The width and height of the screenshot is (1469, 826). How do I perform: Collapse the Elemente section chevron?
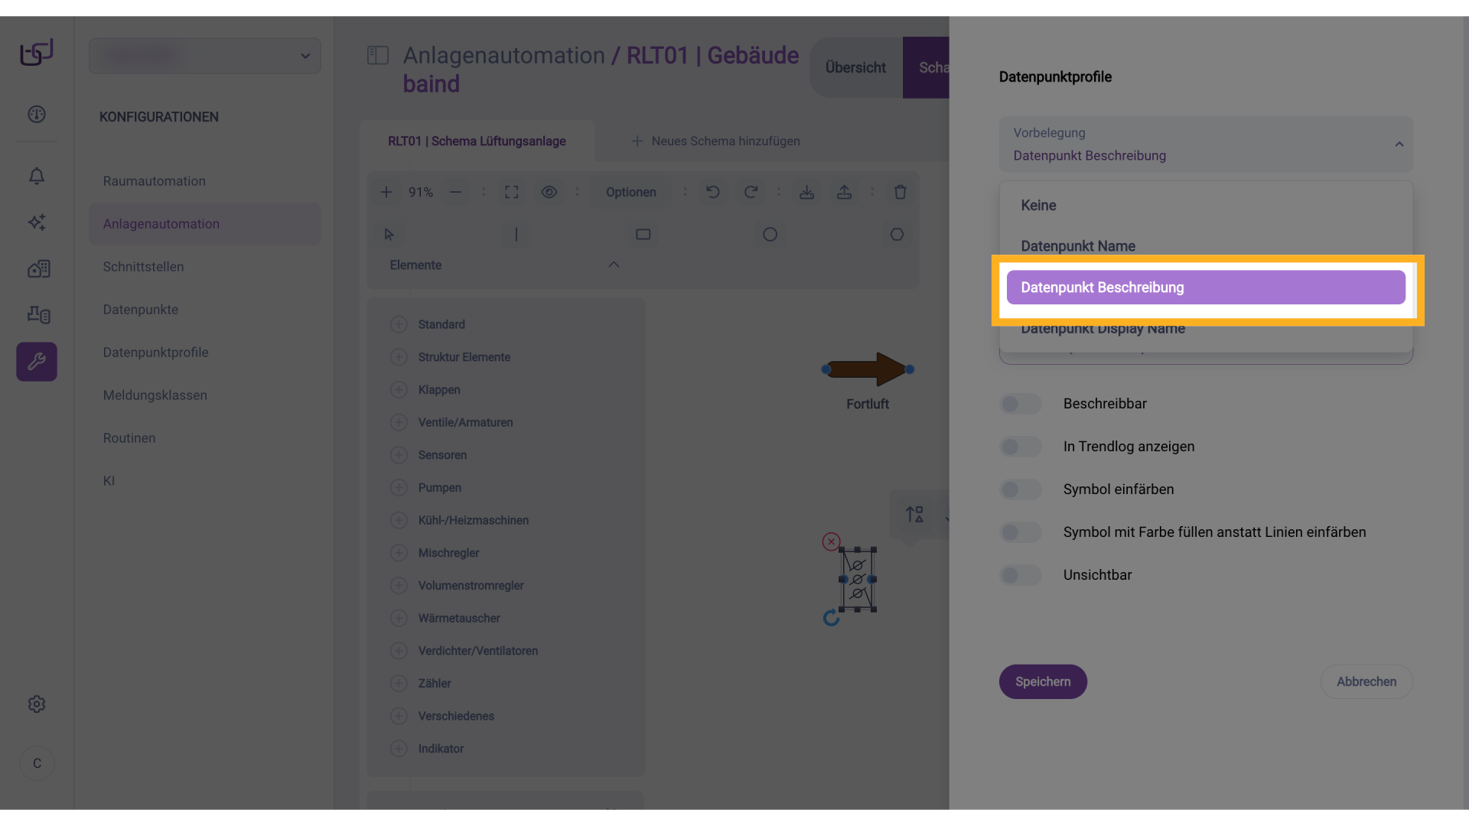(613, 265)
